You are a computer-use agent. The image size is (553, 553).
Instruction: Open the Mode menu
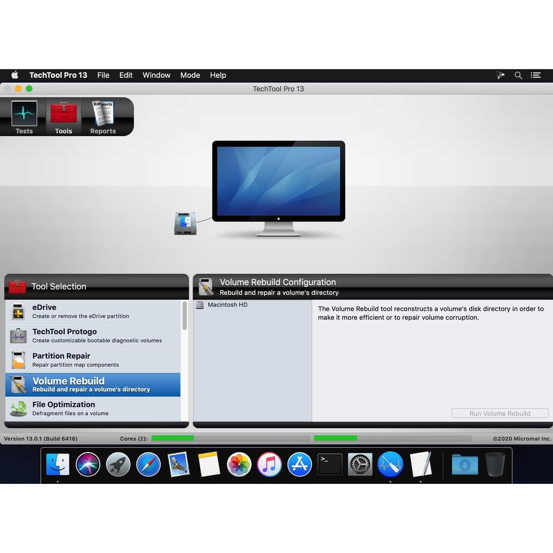[190, 75]
